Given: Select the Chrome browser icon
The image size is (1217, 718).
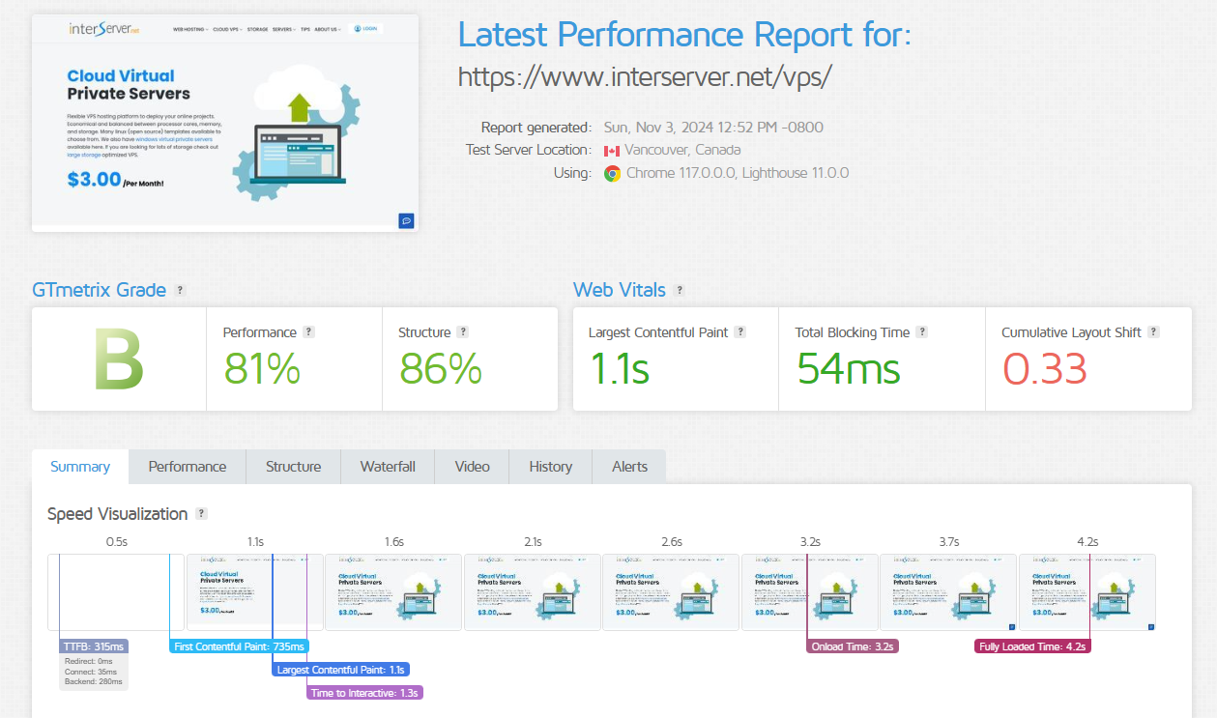Looking at the screenshot, I should click(610, 173).
